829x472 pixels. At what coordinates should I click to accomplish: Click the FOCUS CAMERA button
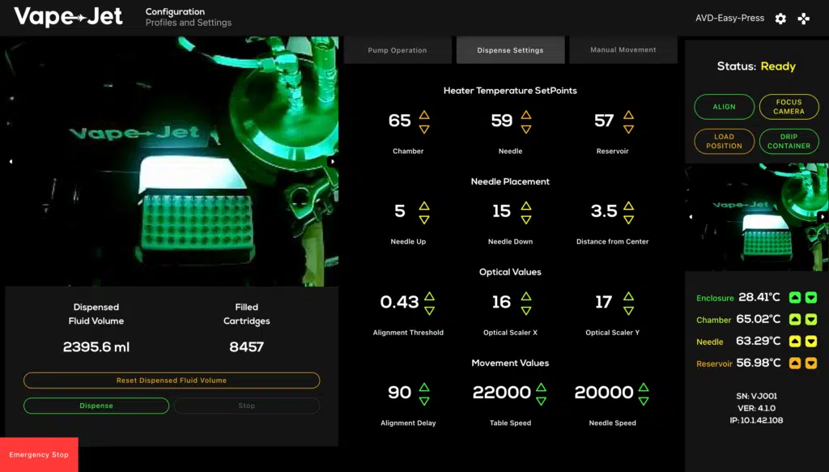[789, 107]
